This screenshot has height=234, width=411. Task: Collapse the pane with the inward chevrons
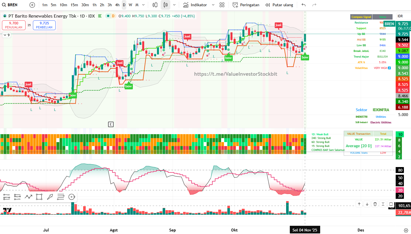(x=383, y=204)
